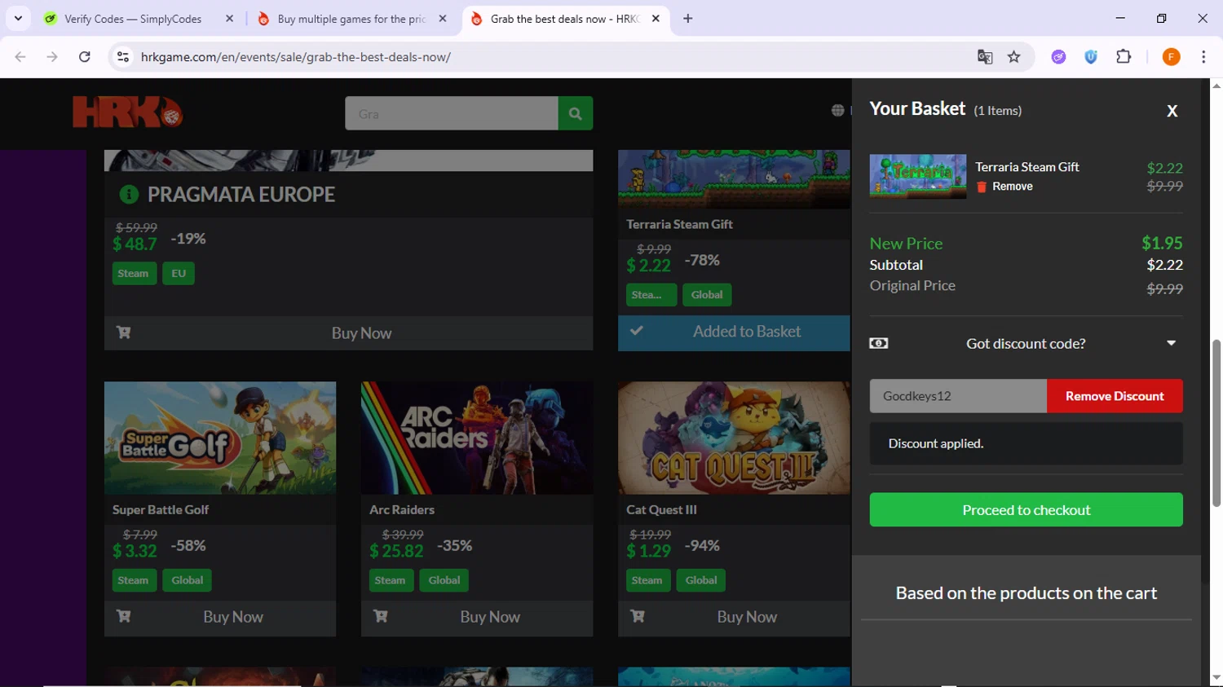Open the blue shield extension icon

(x=1091, y=57)
